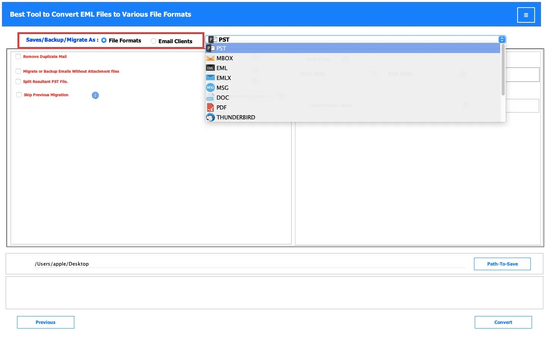Click the DOC document icon
The image size is (546, 341).
tap(210, 98)
